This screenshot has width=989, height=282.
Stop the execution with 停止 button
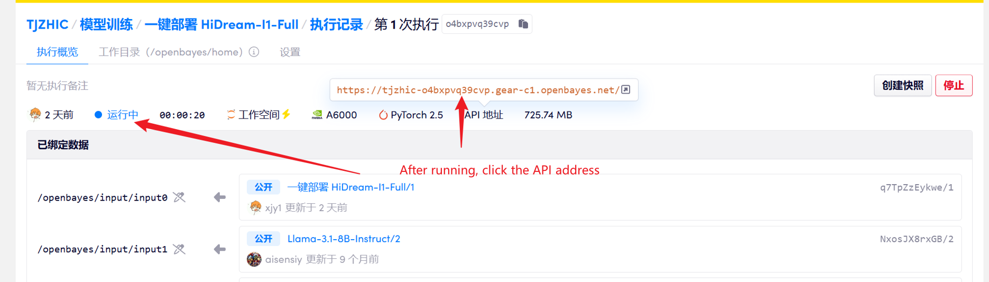click(x=953, y=85)
